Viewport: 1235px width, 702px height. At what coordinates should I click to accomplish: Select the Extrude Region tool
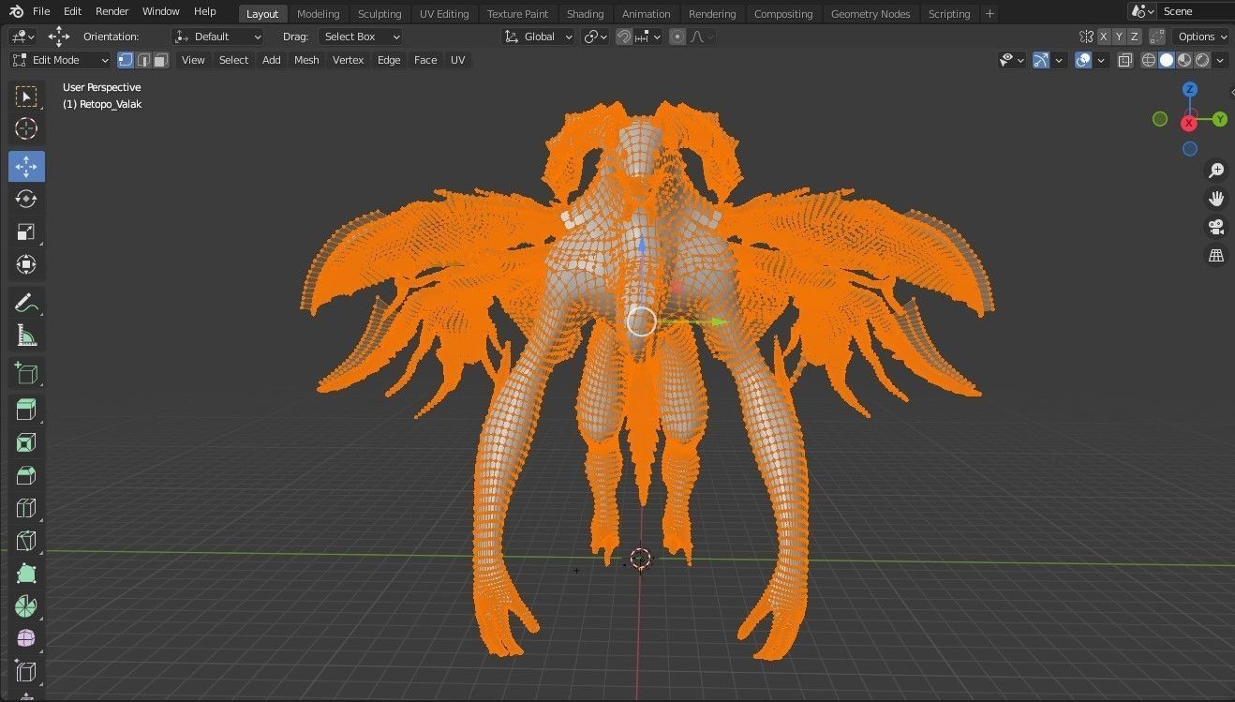26,410
